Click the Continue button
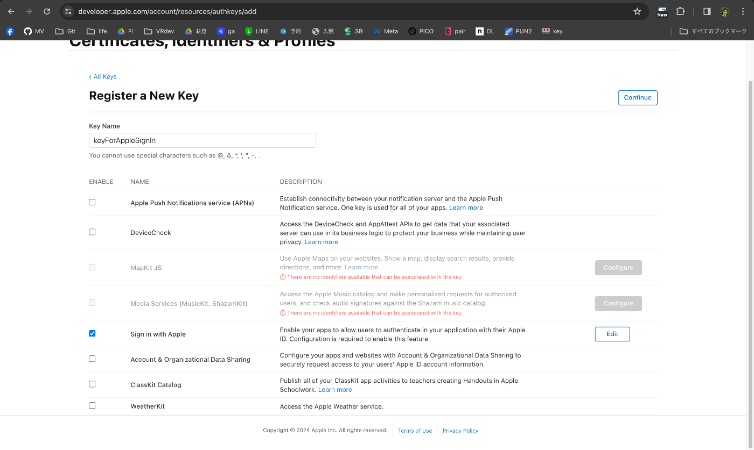 tap(638, 97)
